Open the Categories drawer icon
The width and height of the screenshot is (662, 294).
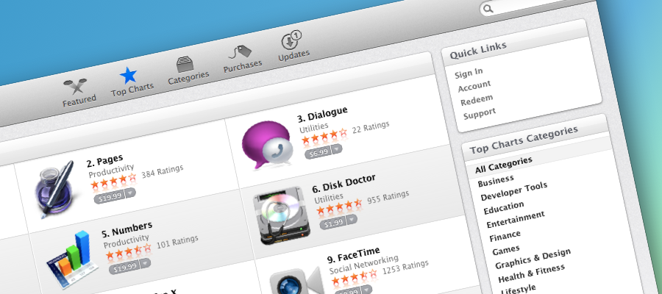pyautogui.click(x=185, y=65)
